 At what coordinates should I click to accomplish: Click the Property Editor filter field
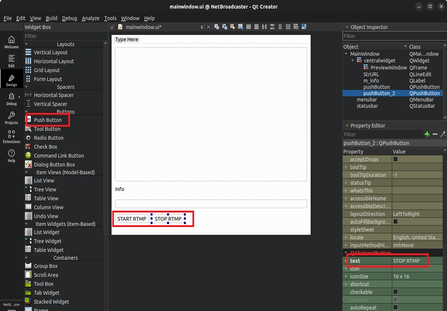pos(382,134)
